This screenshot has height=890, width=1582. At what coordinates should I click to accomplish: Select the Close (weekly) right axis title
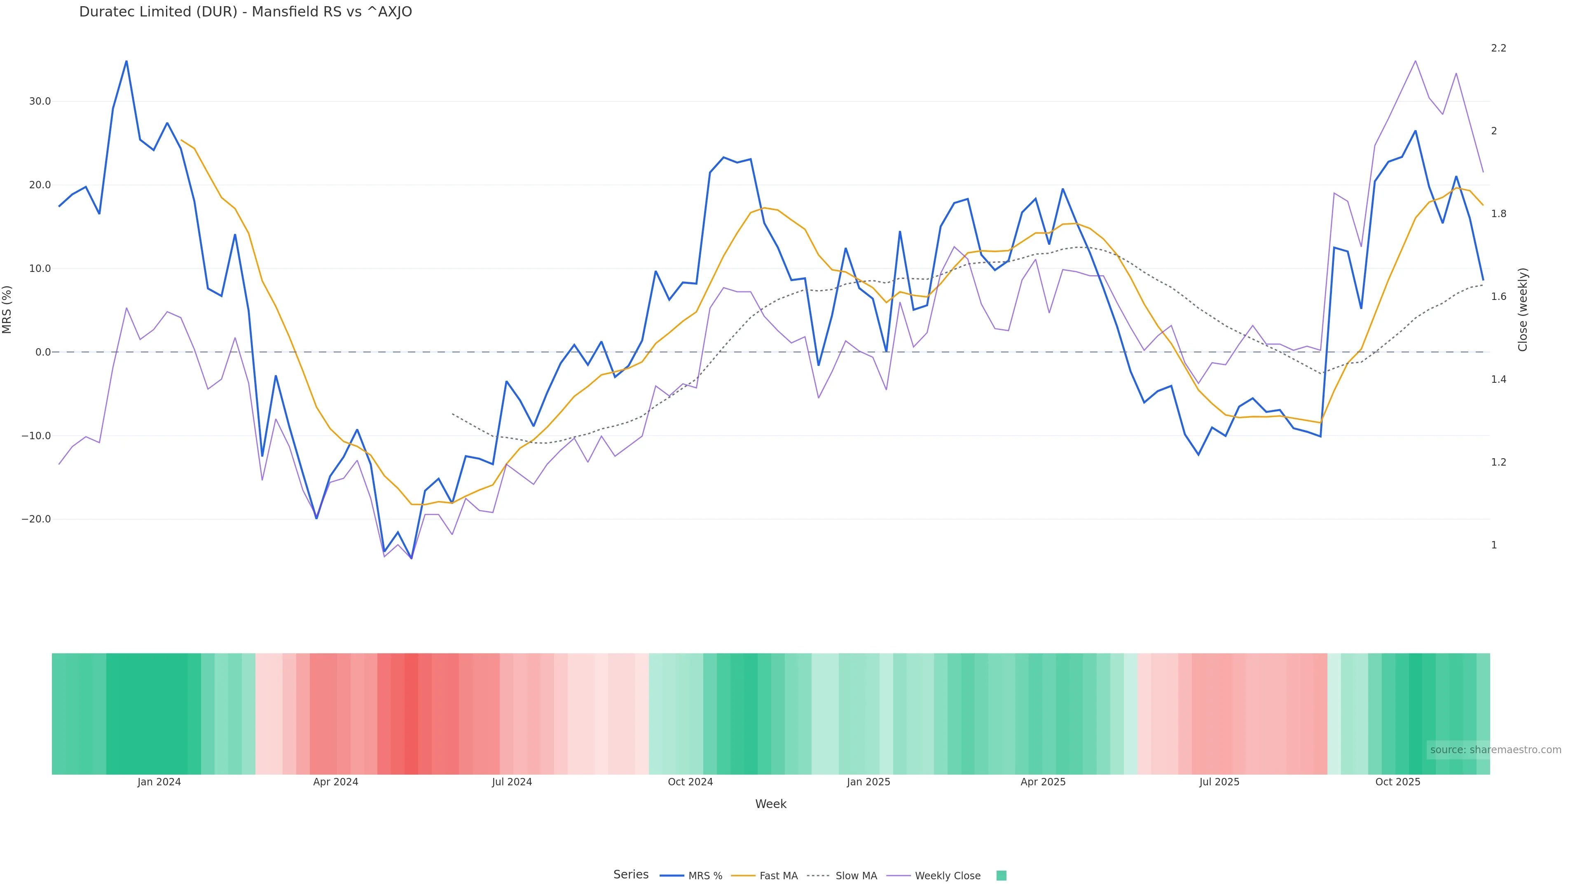click(1522, 309)
